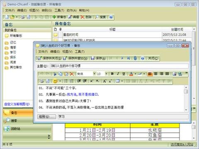The height and width of the screenshot is (149, 199).
Task: Click the insert table icon
Action: click(118, 81)
